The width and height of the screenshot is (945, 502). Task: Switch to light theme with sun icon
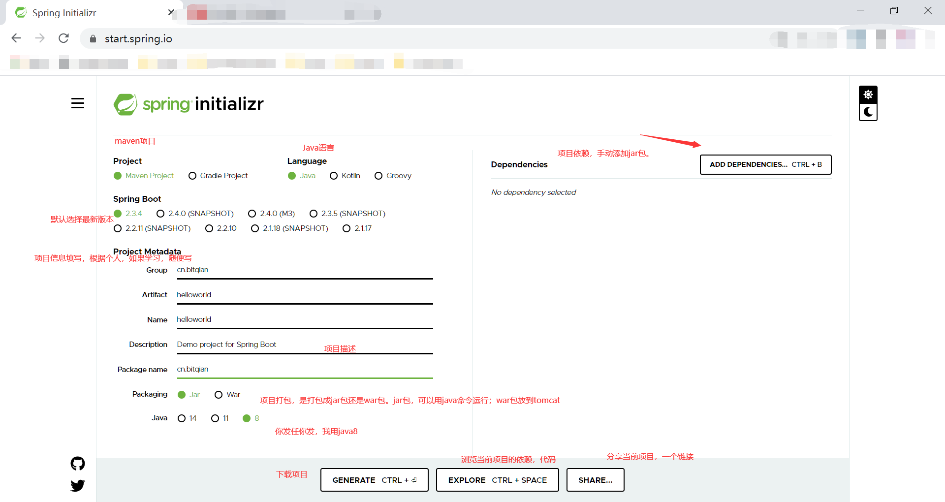point(868,94)
